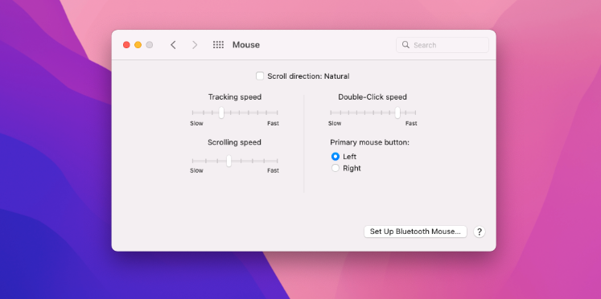Click the Primary mouse button: label

(369, 142)
